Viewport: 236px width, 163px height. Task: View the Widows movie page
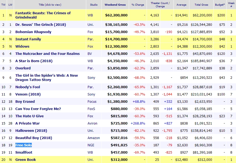pyautogui.click(x=22, y=47)
